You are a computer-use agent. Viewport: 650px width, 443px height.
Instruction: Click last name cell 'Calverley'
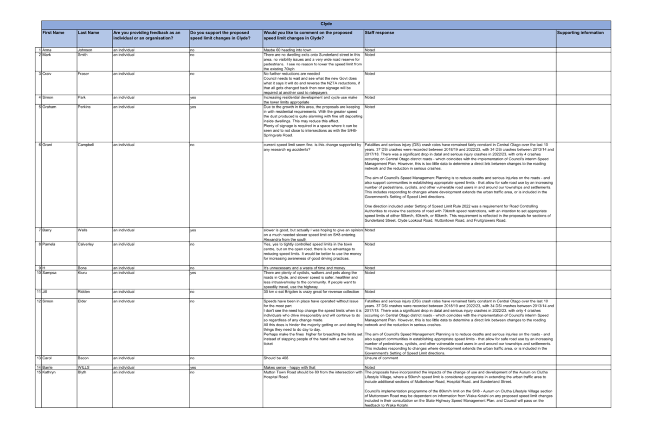86,244
